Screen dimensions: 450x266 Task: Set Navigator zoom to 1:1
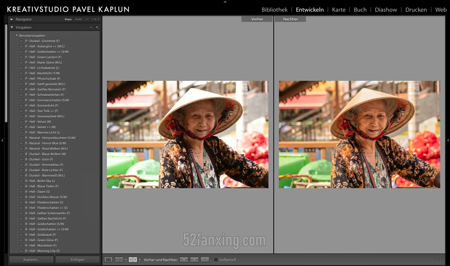pos(87,19)
